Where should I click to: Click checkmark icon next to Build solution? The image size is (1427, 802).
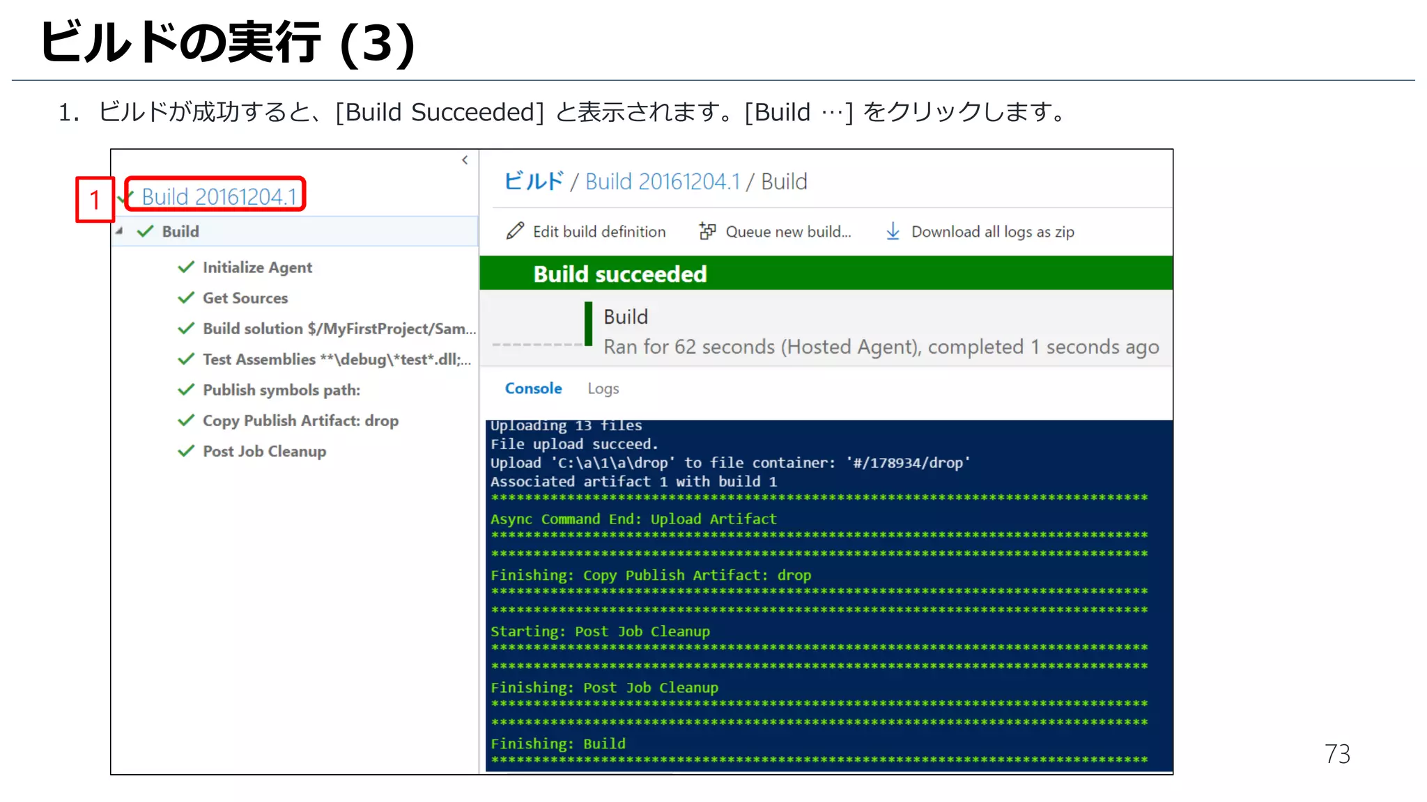[186, 329]
